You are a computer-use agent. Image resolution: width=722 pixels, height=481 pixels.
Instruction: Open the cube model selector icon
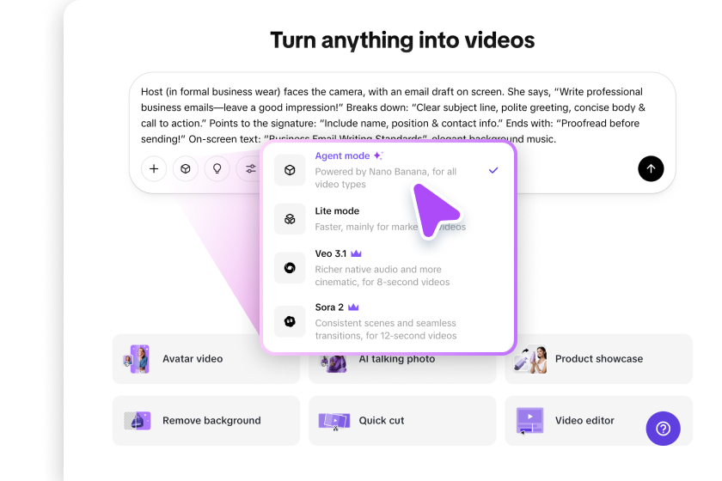coord(186,169)
